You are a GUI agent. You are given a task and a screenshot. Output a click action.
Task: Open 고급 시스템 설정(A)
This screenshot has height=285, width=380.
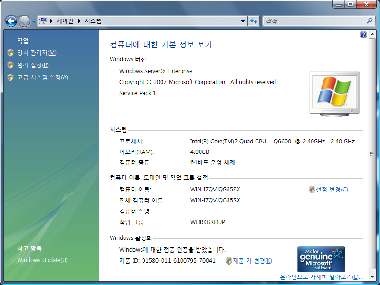tap(43, 77)
